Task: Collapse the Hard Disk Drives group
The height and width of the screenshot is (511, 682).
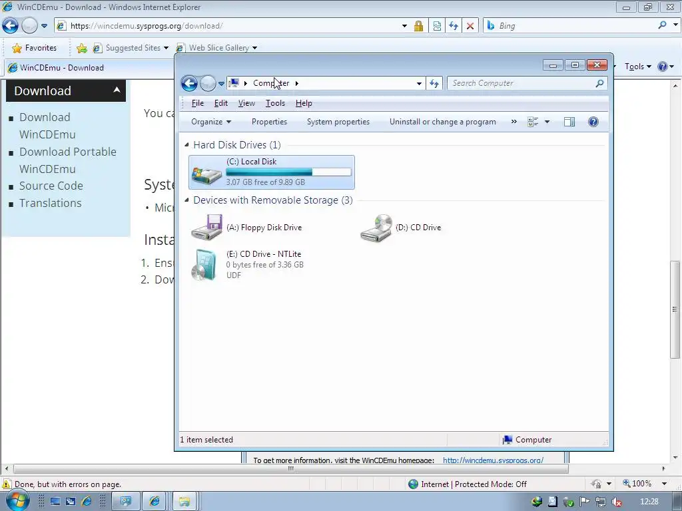Action: tap(186, 144)
